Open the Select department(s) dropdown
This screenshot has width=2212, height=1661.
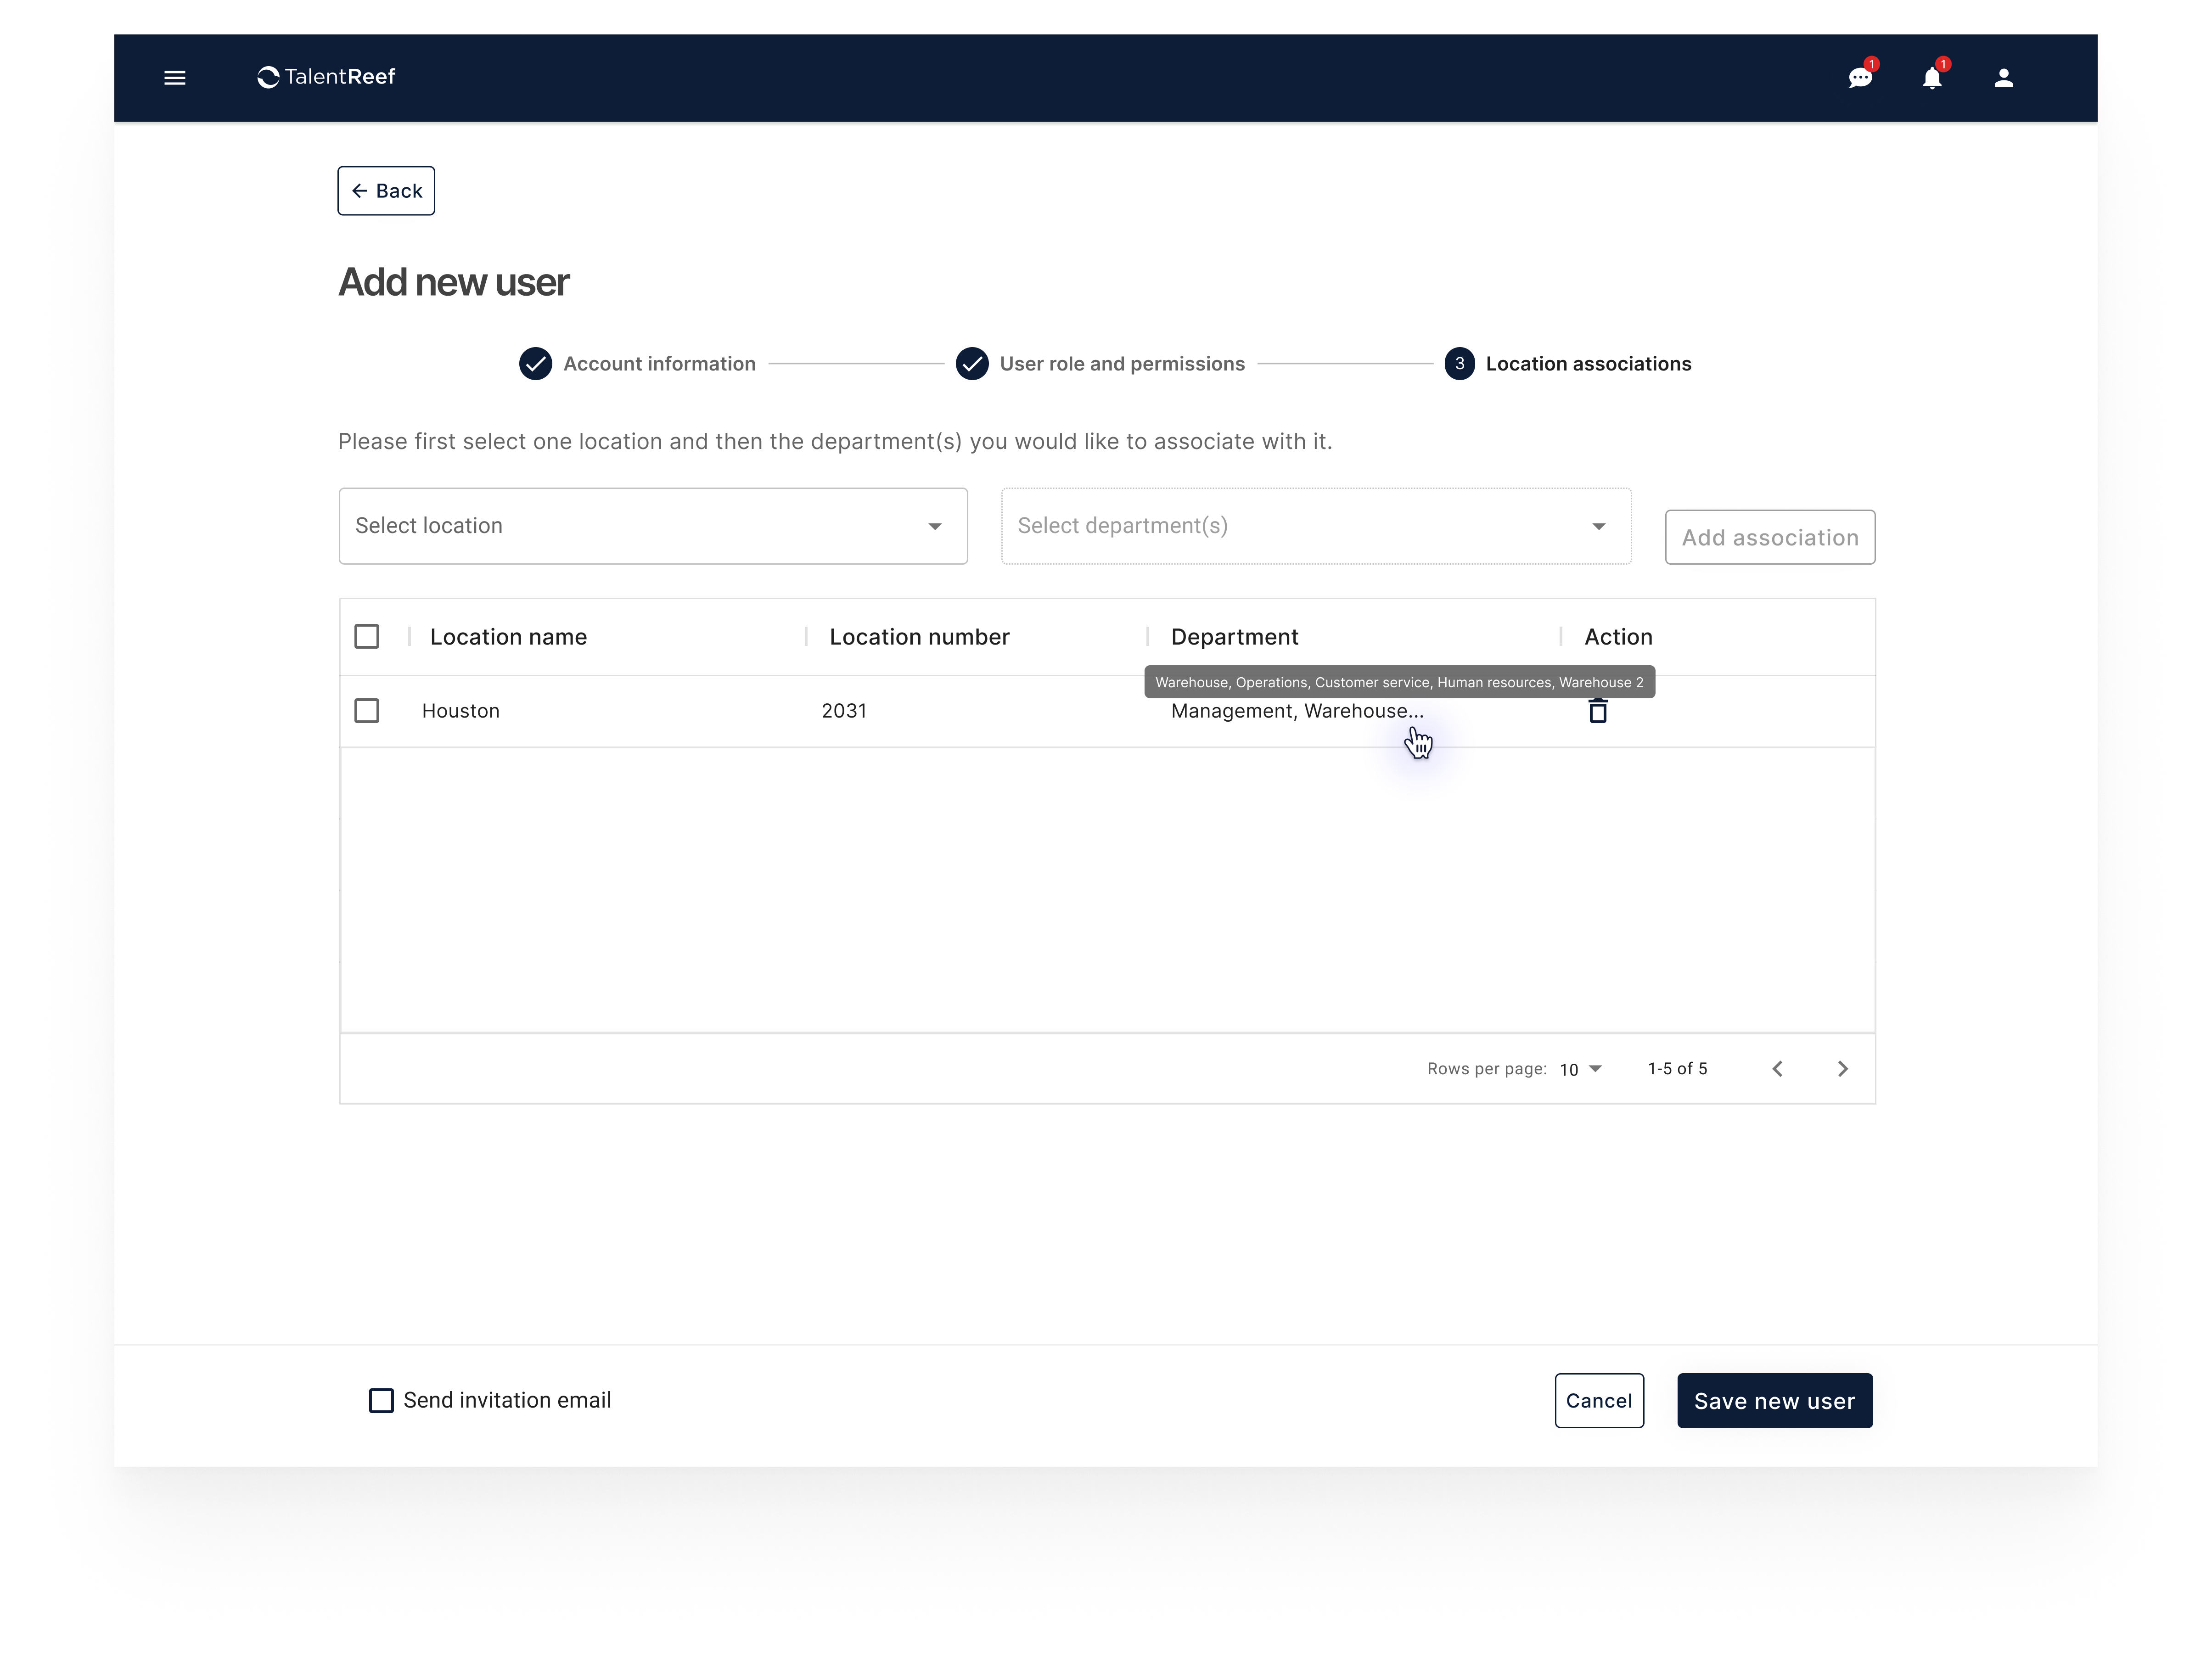[x=1316, y=526]
